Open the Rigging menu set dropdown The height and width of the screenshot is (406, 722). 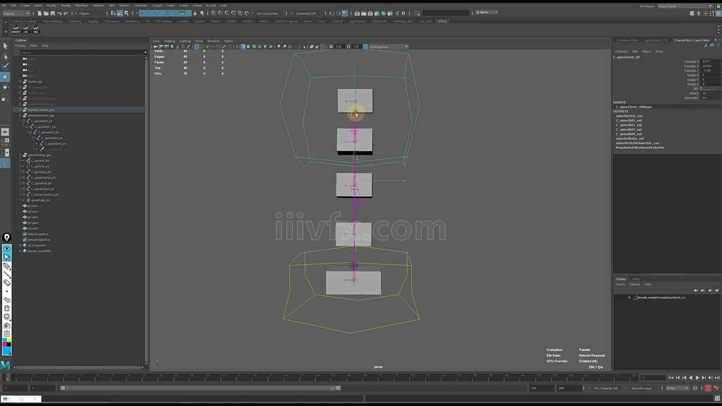click(16, 13)
